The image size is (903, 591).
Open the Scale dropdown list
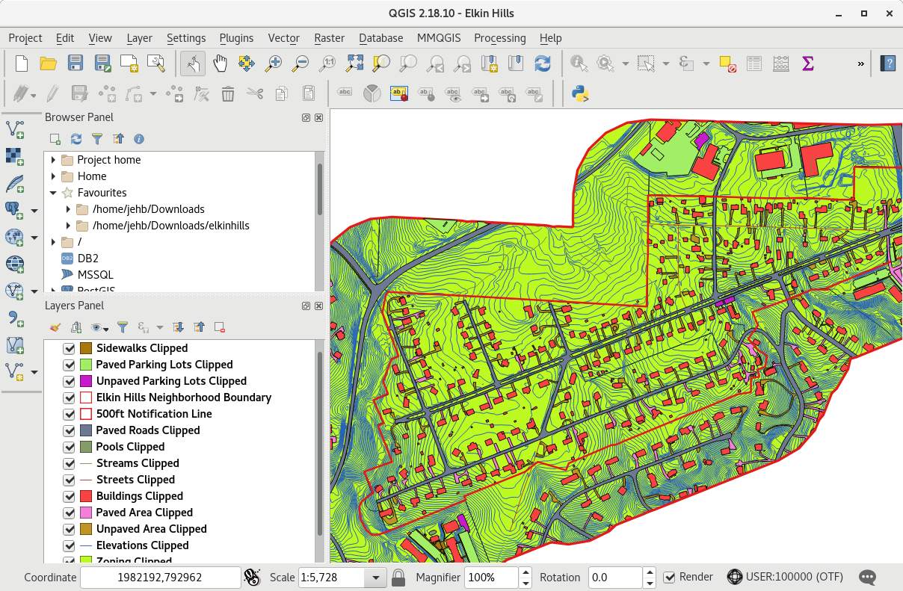(x=375, y=578)
